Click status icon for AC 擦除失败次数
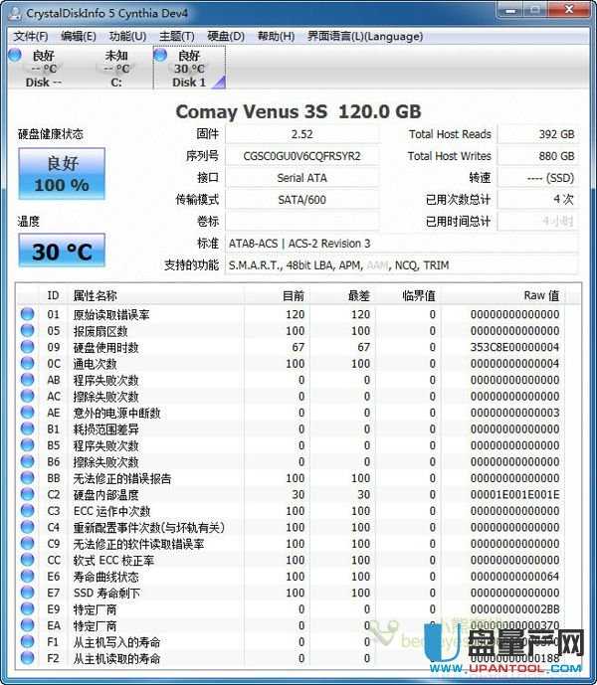Viewport: 597px width, 685px height. tap(27, 397)
